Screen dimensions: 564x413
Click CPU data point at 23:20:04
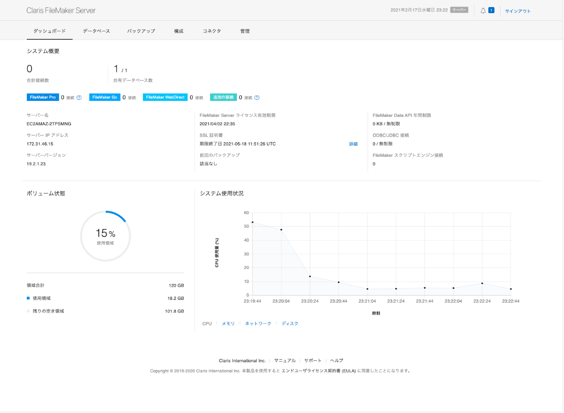pyautogui.click(x=281, y=229)
